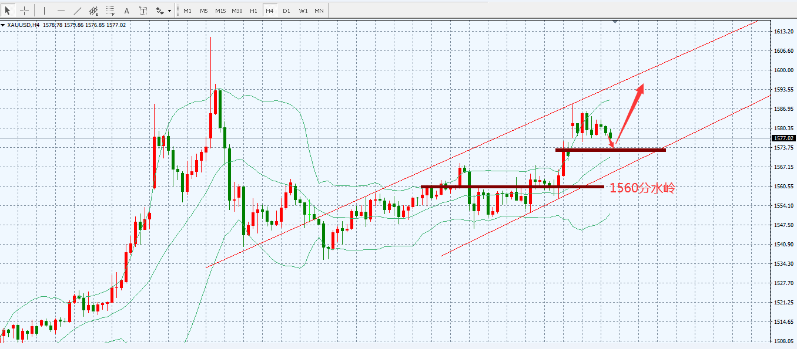This screenshot has height=349, width=797.
Task: Click the 1606.60 price axis label
Action: tap(784, 51)
